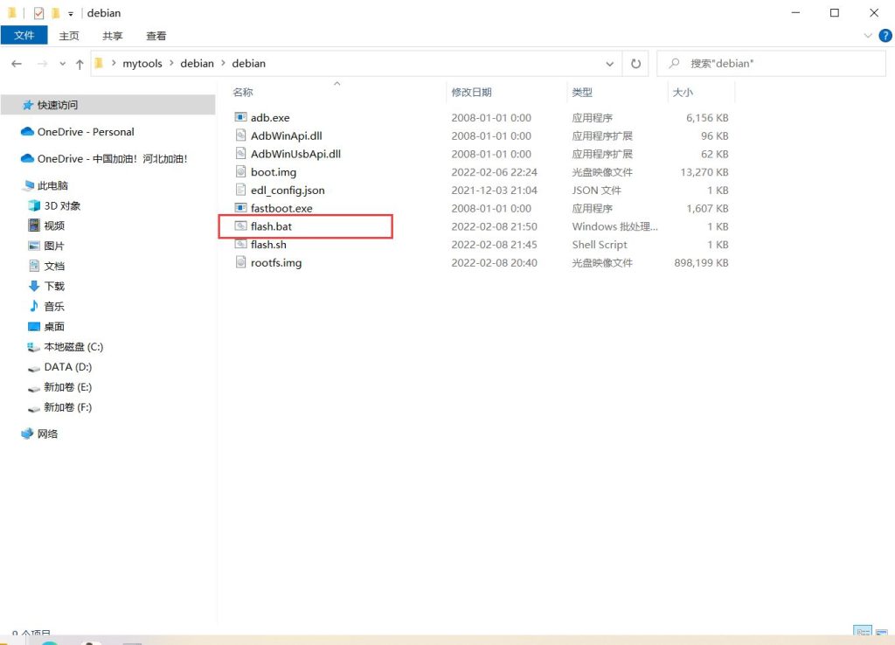Expand chevron after mytools in address bar

pos(171,63)
